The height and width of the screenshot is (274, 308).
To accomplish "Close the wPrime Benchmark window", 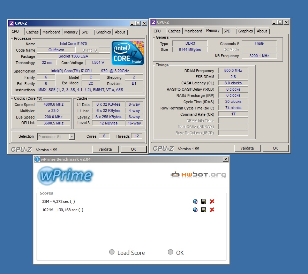I will (x=225, y=159).
